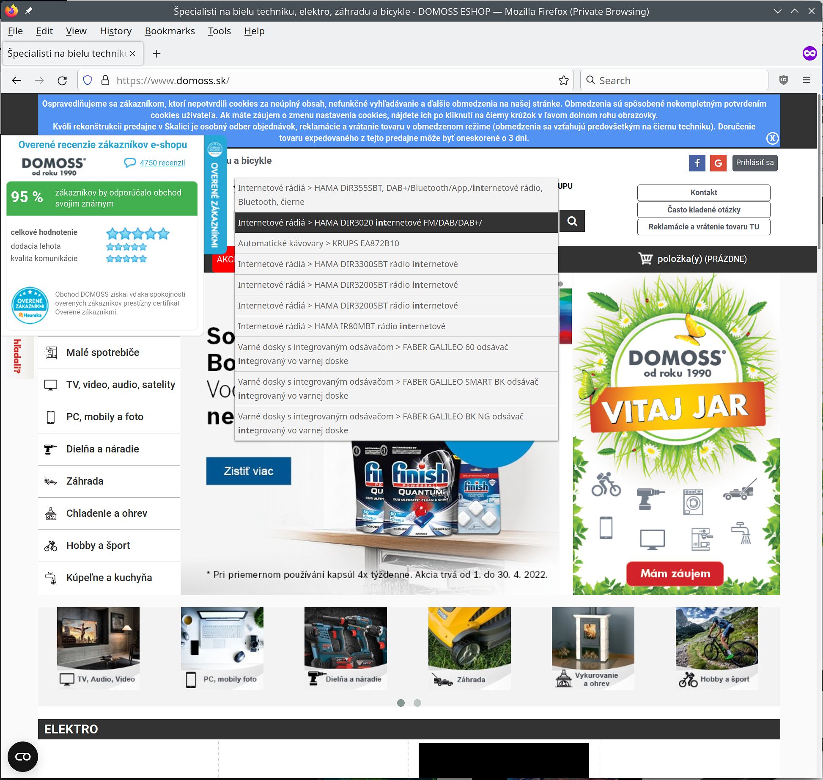The width and height of the screenshot is (823, 780).
Task: Open the uBlock extension shield icon
Action: 783,80
